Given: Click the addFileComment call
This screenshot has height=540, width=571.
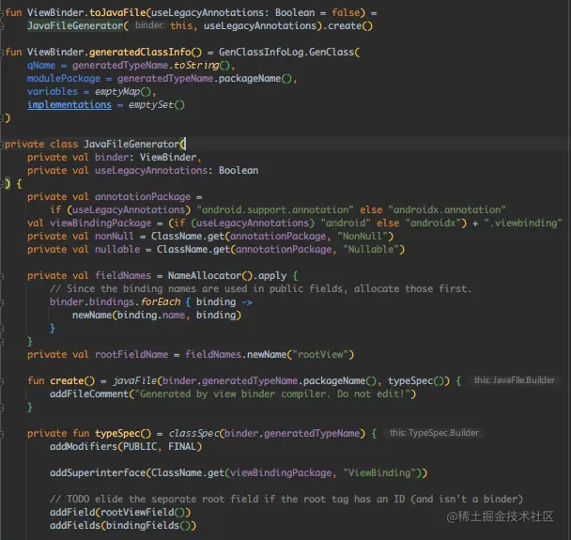Looking at the screenshot, I should click(89, 393).
